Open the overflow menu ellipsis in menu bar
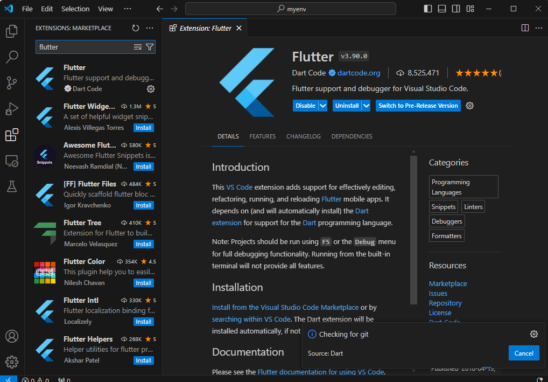548x382 pixels. coord(128,9)
